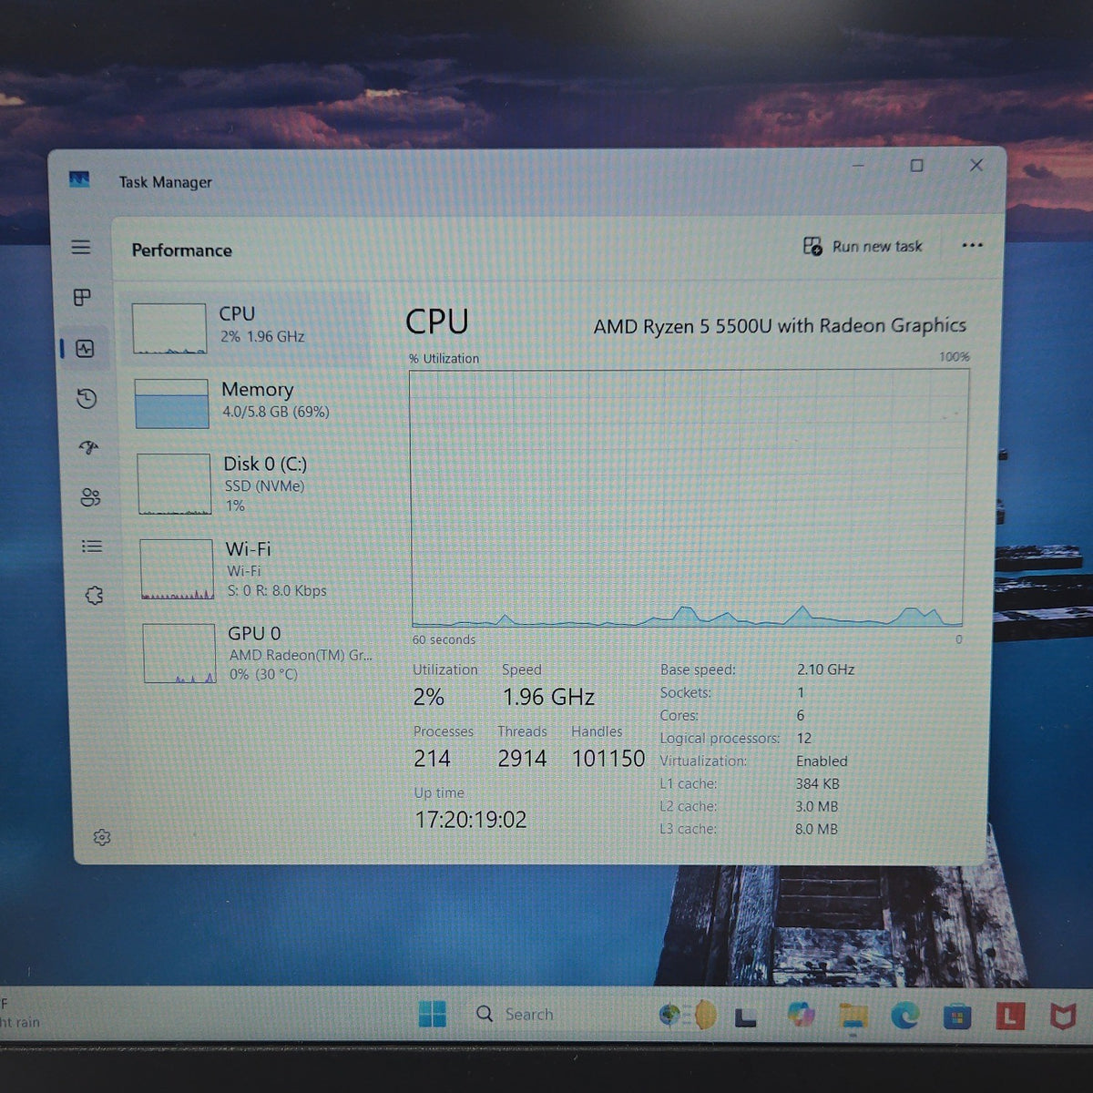Click the processor name 'AMD Ryzen 5 5500U with Radeon Graphics'

[780, 325]
